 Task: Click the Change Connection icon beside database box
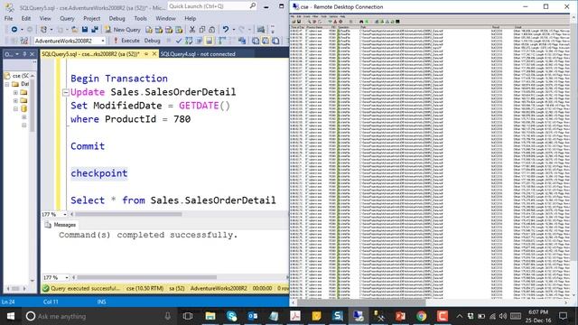tap(24, 41)
